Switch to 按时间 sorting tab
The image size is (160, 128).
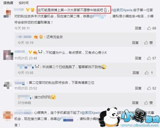pyautogui.click(x=24, y=3)
